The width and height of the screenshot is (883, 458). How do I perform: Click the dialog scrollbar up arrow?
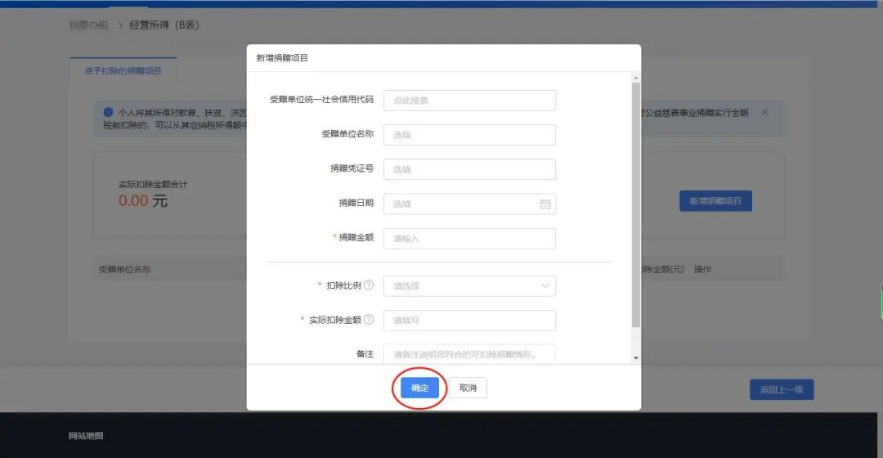coord(636,78)
